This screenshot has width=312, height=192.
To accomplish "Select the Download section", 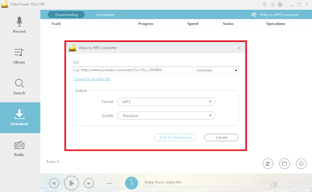I will click(x=19, y=118).
